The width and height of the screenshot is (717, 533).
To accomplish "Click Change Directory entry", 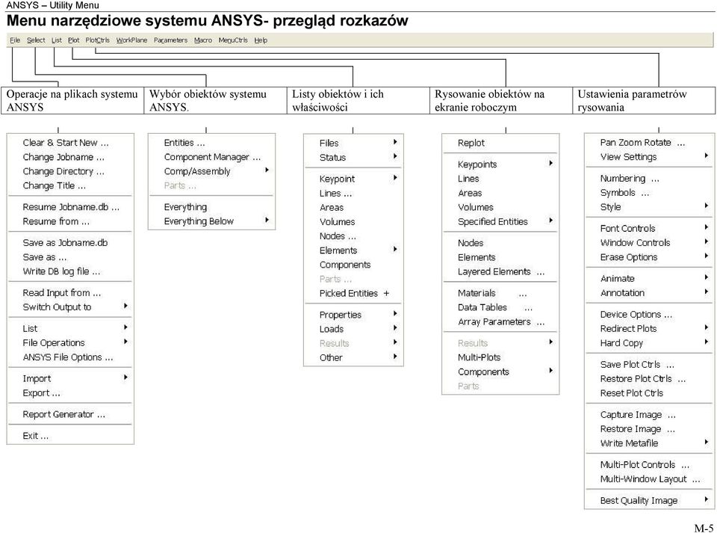I will pyautogui.click(x=70, y=172).
